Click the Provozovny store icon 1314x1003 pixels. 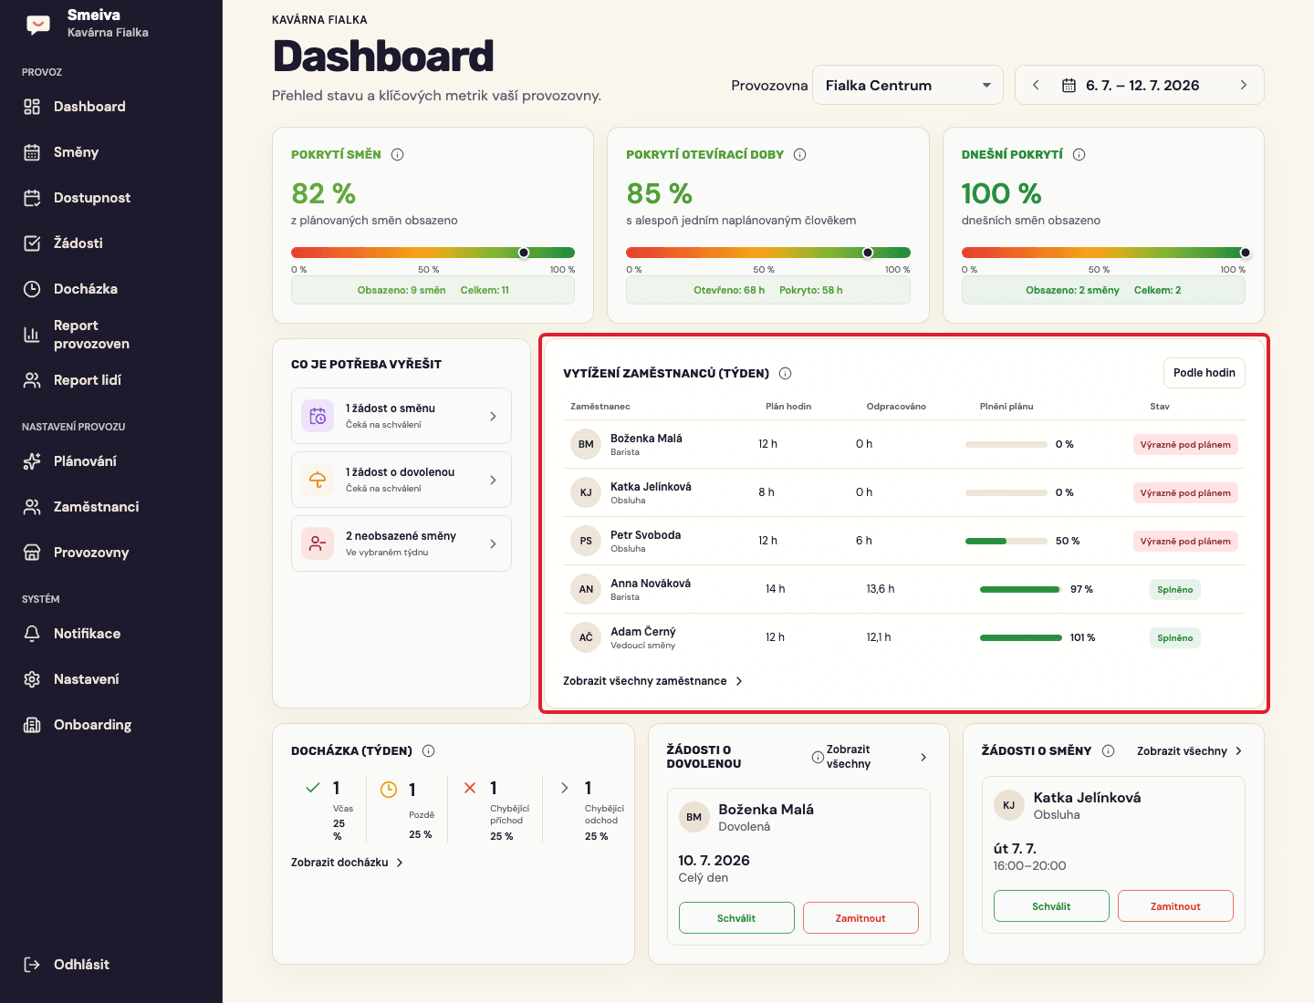pos(32,553)
